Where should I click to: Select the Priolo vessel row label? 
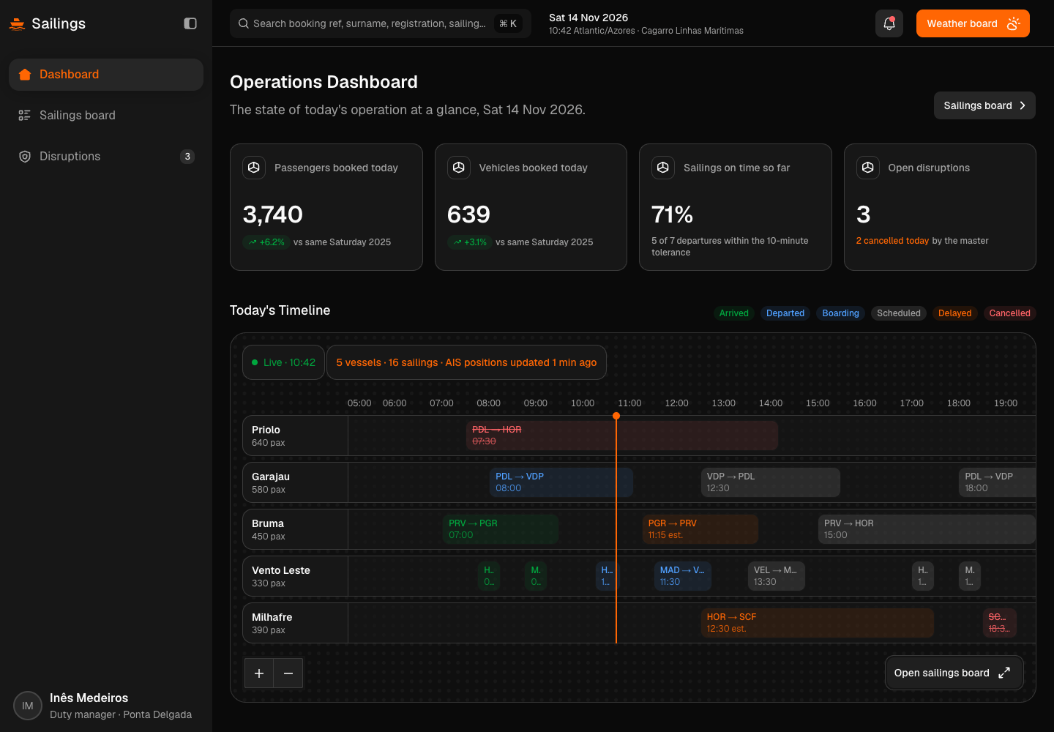pos(295,436)
